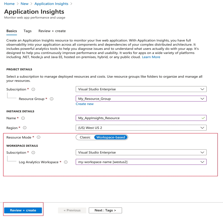Click the Next : Tags button
Viewport: 223px width, 217px height.
coord(105,210)
